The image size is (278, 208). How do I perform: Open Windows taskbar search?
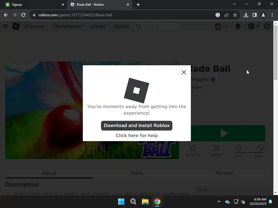coord(133,201)
